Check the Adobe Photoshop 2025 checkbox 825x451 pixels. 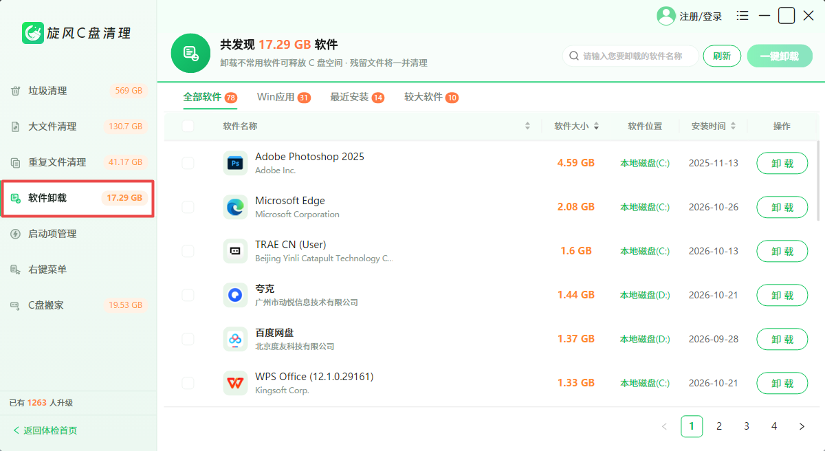(x=188, y=163)
